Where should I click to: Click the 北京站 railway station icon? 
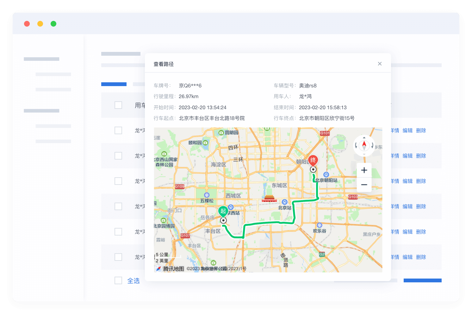coord(284,202)
